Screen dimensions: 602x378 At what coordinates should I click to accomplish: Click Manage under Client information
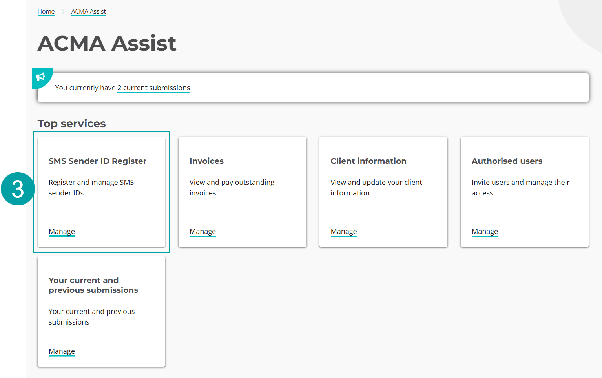coord(344,232)
